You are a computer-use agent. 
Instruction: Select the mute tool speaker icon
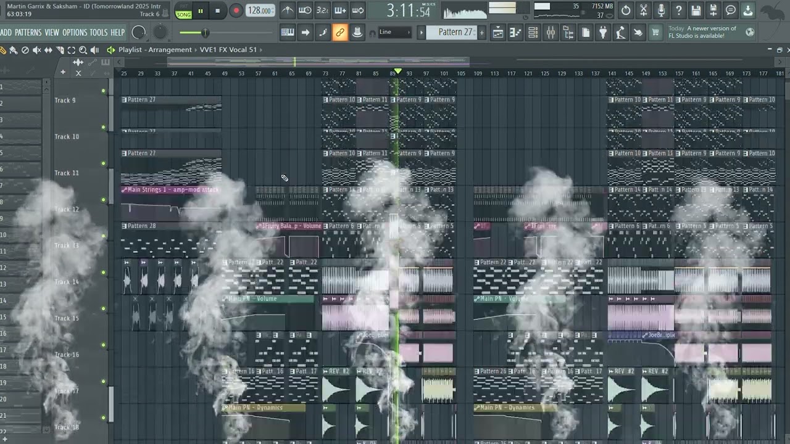[36, 50]
